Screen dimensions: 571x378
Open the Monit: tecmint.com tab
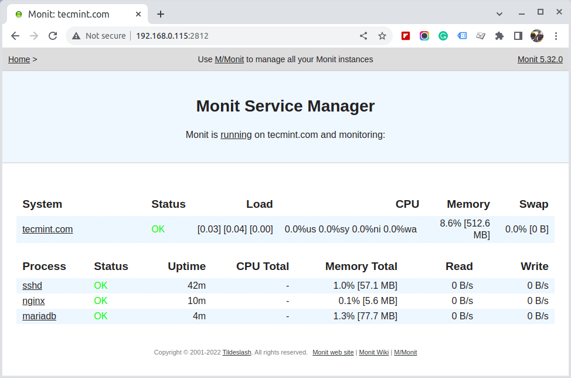coord(70,14)
